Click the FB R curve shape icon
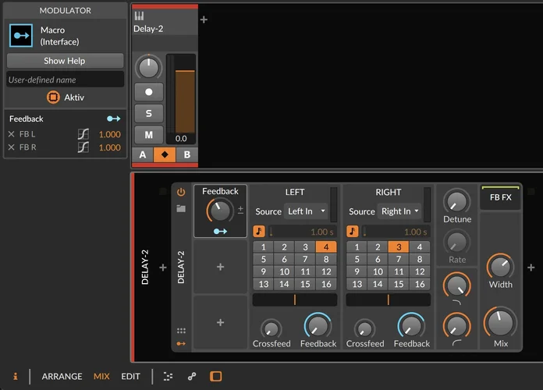The height and width of the screenshot is (390, 543). tap(83, 147)
